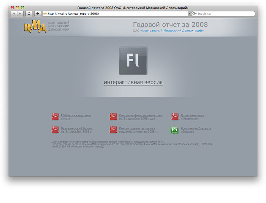Click the yellow minimize window button

tap(17, 8)
